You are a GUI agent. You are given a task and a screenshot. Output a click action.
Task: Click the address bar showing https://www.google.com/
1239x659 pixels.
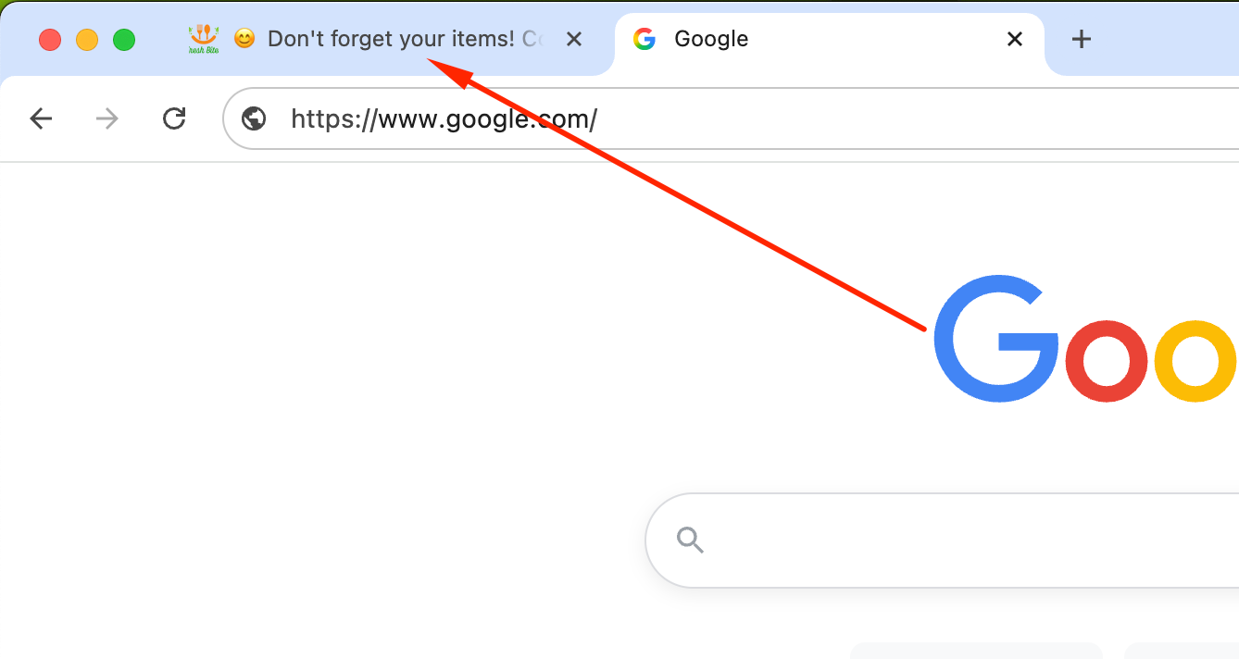(x=732, y=118)
